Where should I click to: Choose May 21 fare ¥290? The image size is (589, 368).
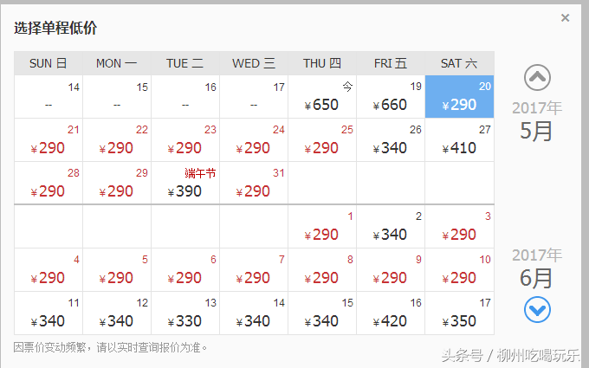tap(49, 140)
